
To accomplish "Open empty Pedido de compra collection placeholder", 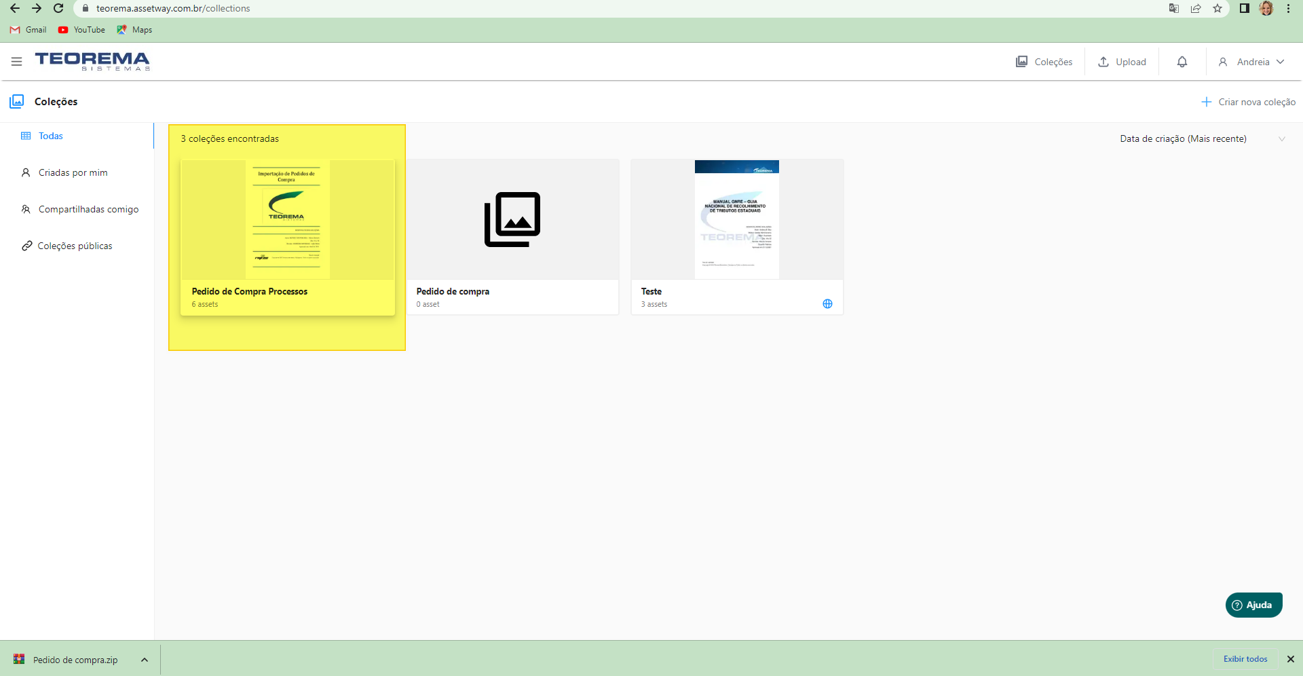I will pyautogui.click(x=512, y=219).
